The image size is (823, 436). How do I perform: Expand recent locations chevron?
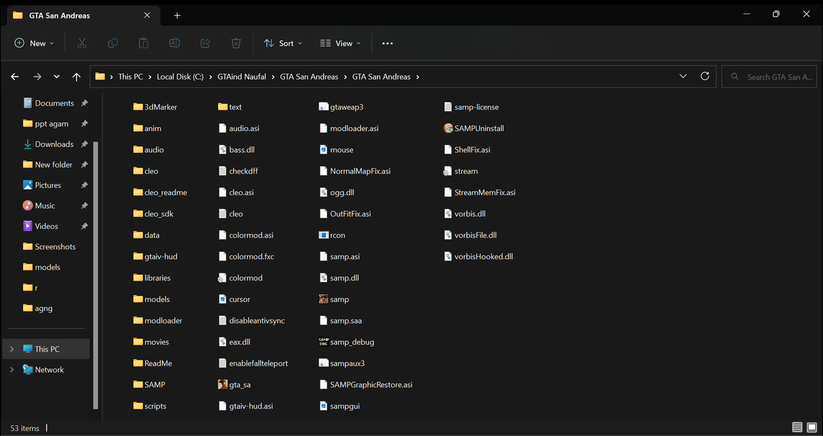[x=57, y=76]
